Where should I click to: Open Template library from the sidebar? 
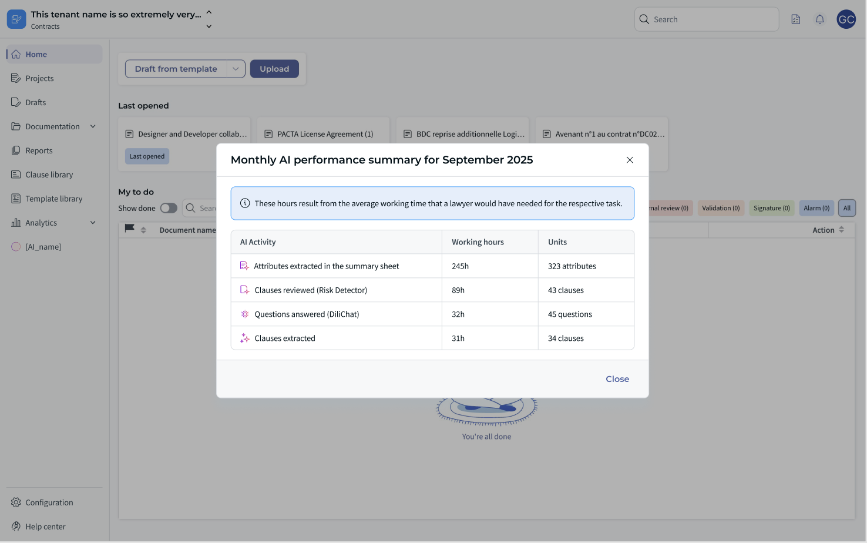[x=54, y=199]
